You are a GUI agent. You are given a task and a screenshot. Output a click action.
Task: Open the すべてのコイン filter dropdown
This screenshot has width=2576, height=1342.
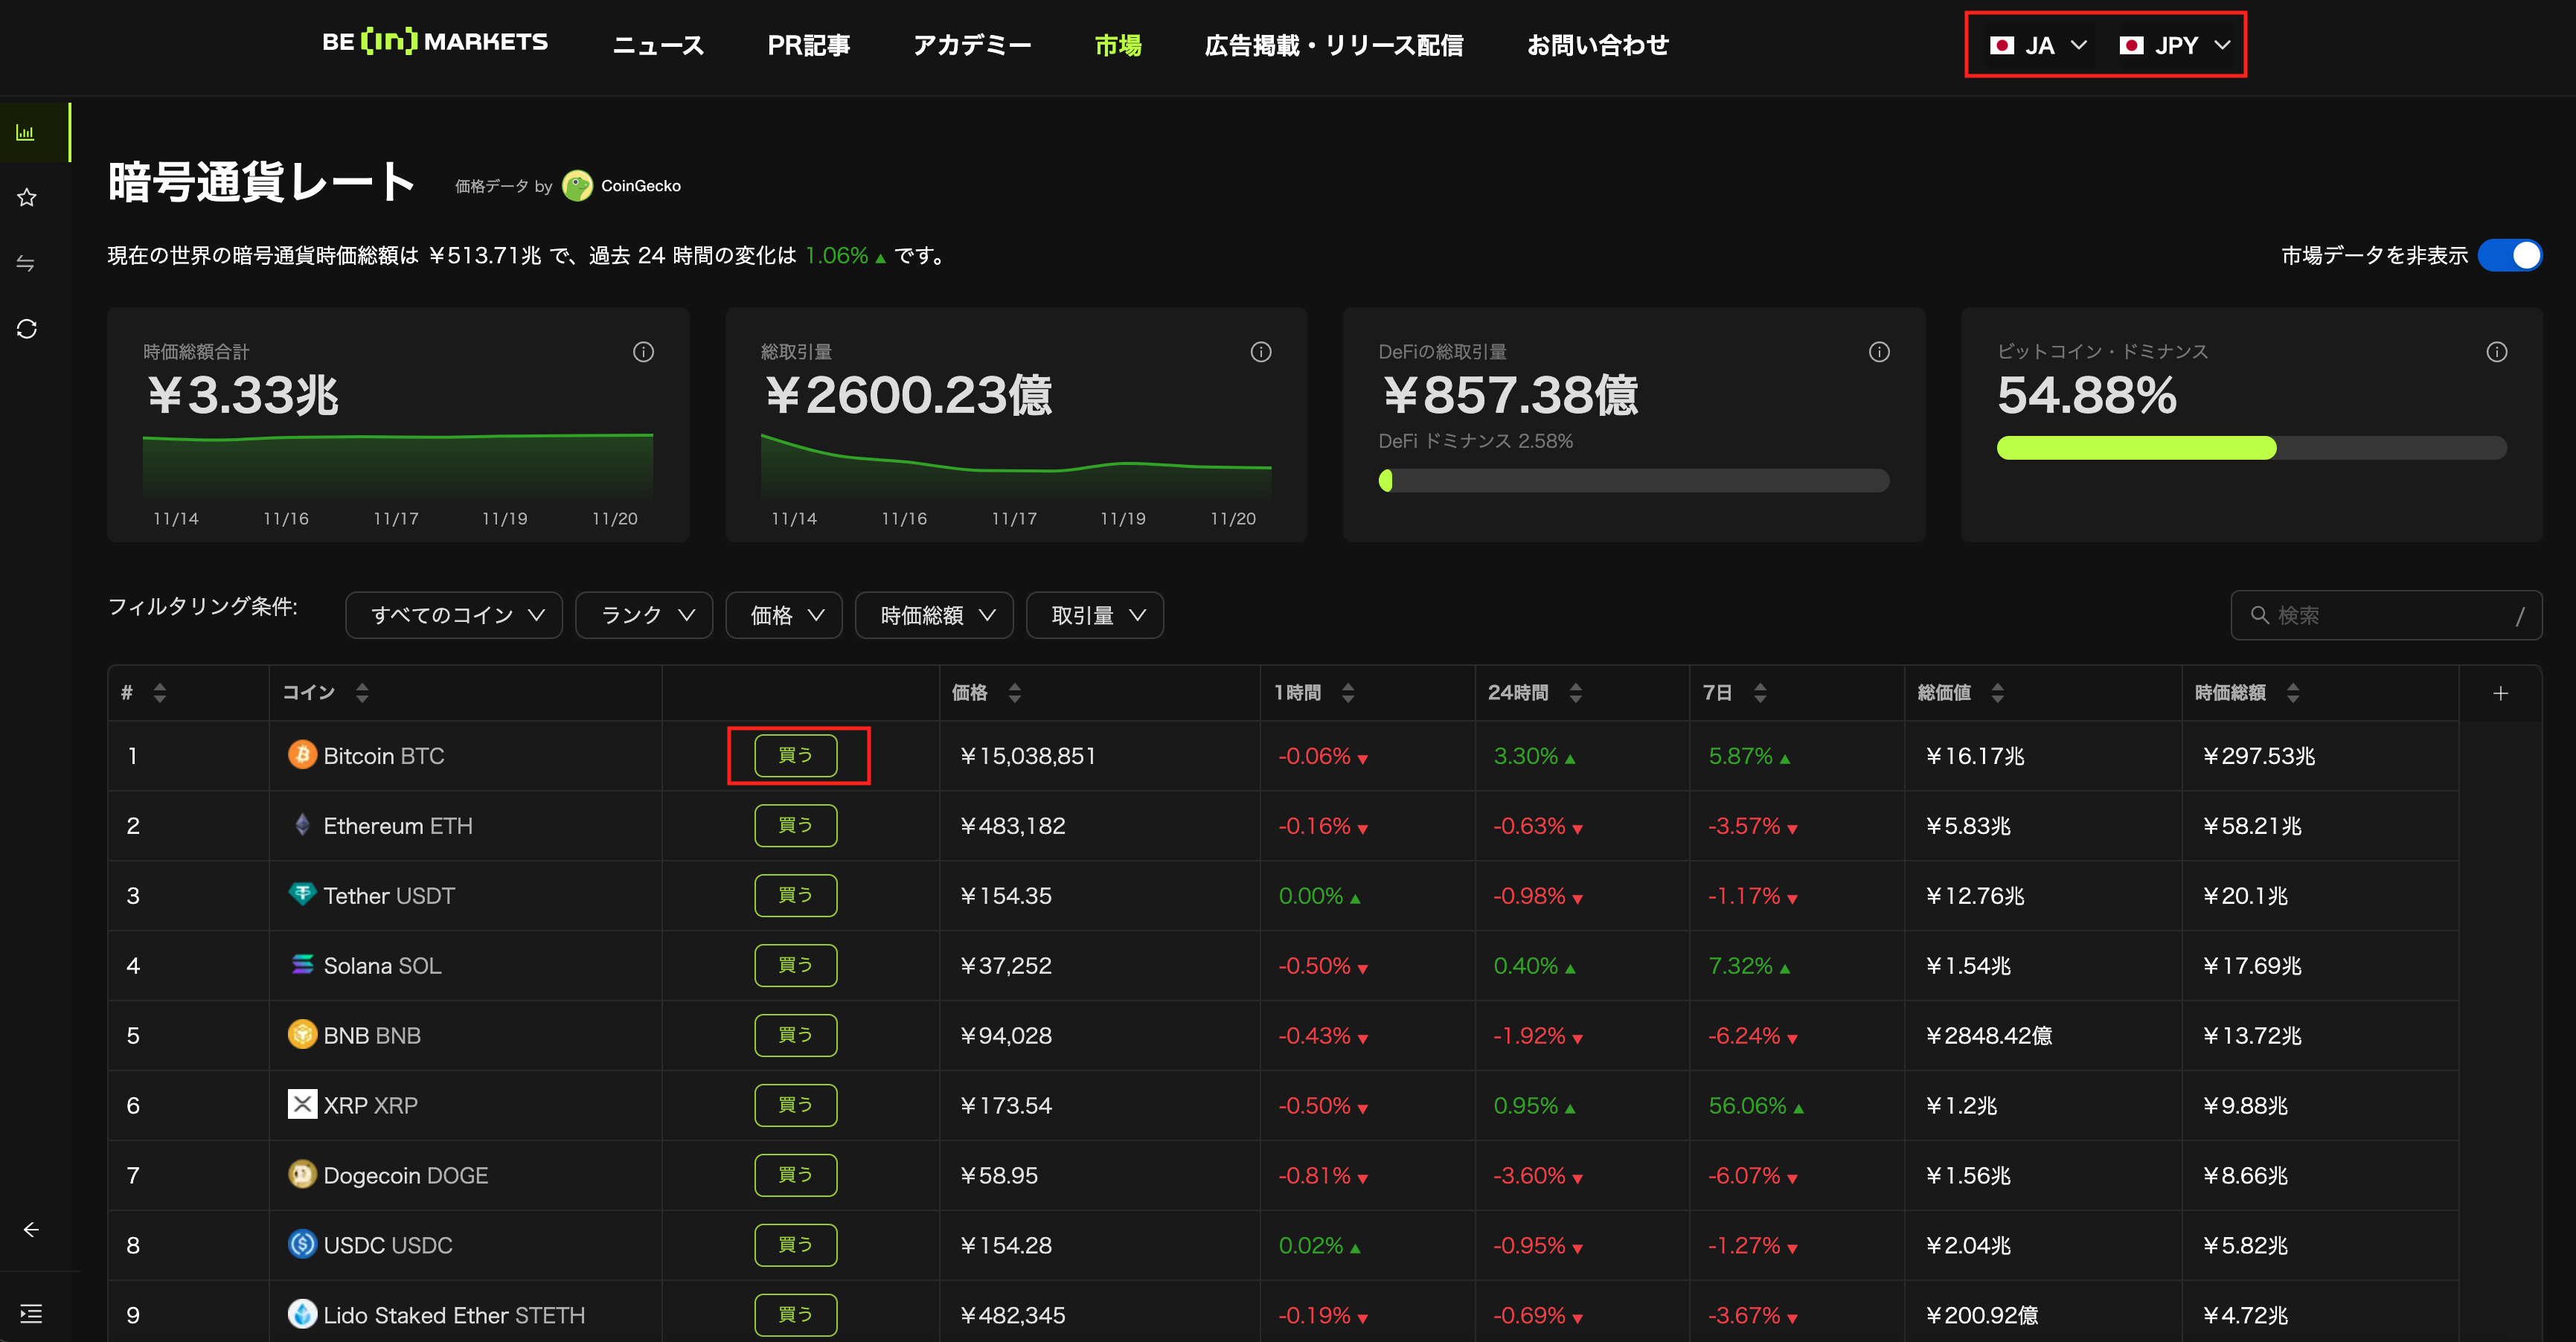tap(454, 615)
